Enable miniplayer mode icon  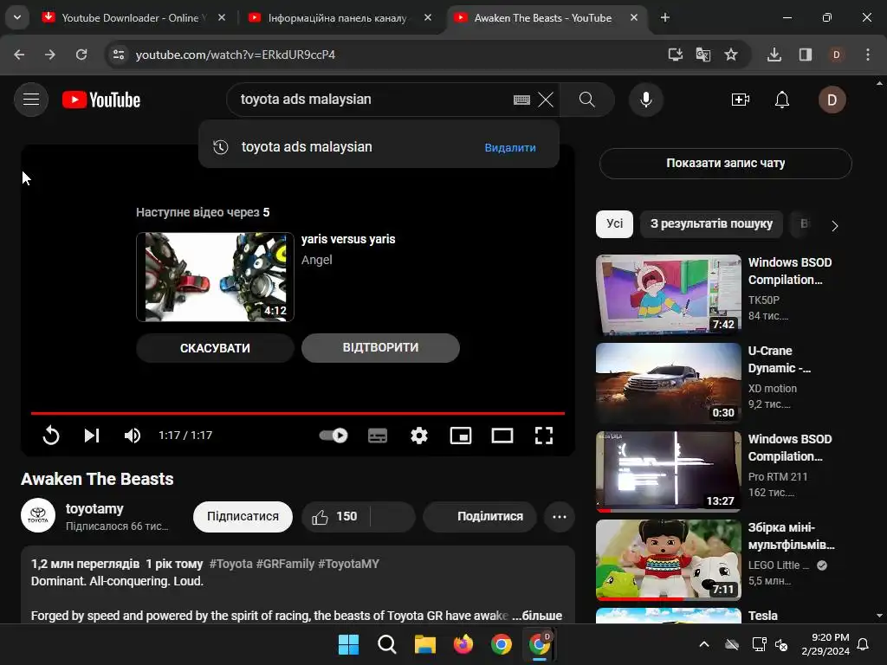tap(461, 436)
